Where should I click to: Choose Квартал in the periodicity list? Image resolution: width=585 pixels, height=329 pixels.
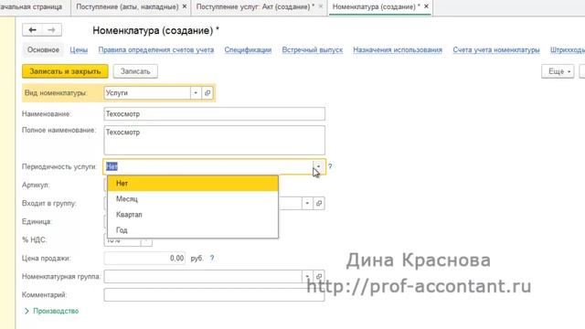(193, 215)
